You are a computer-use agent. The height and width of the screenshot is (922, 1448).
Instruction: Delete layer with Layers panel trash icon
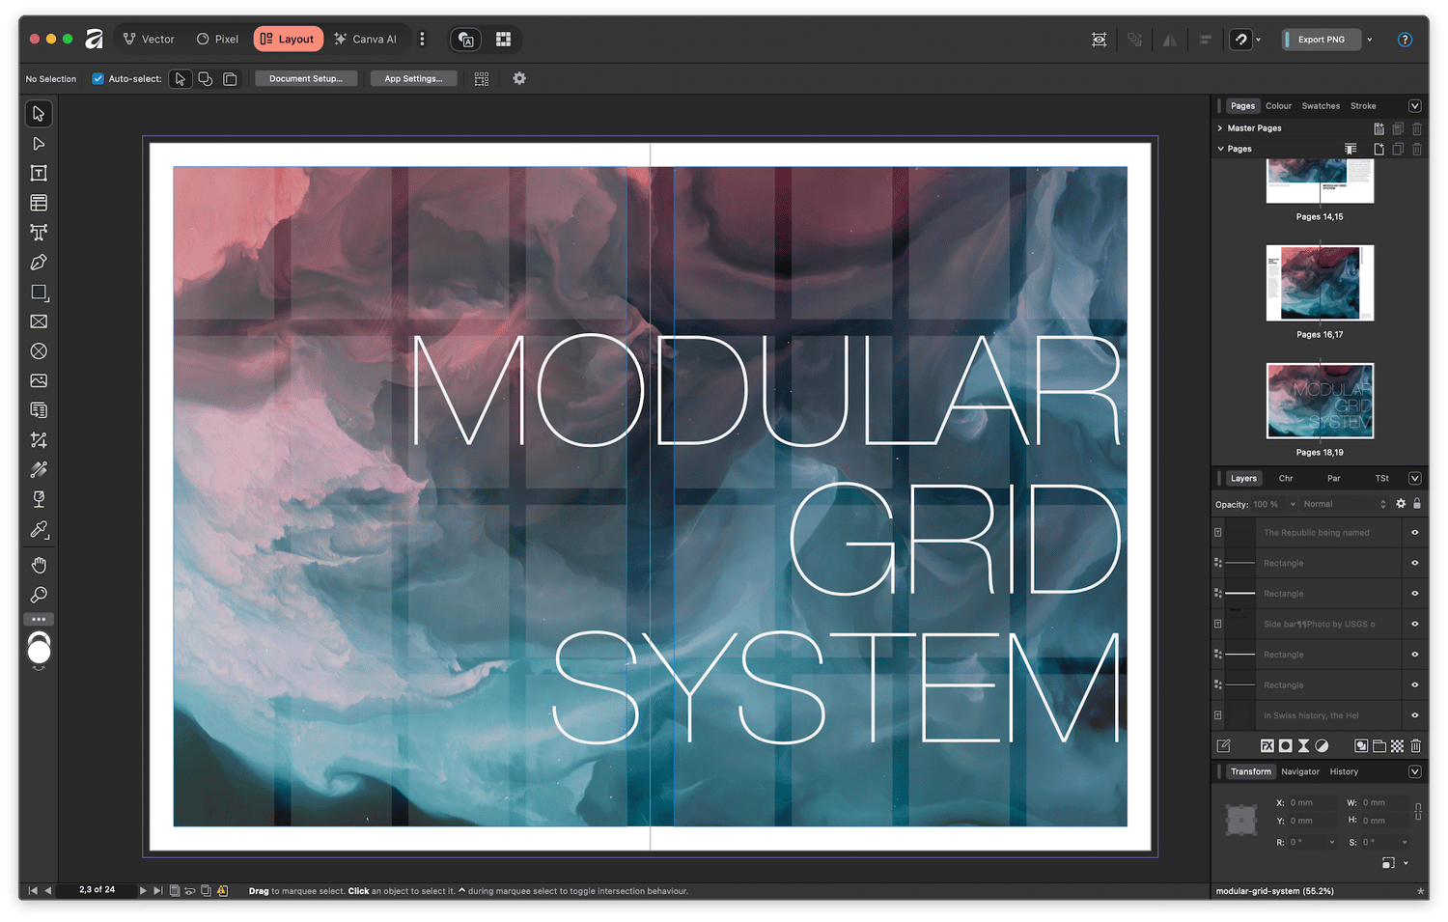tap(1416, 745)
